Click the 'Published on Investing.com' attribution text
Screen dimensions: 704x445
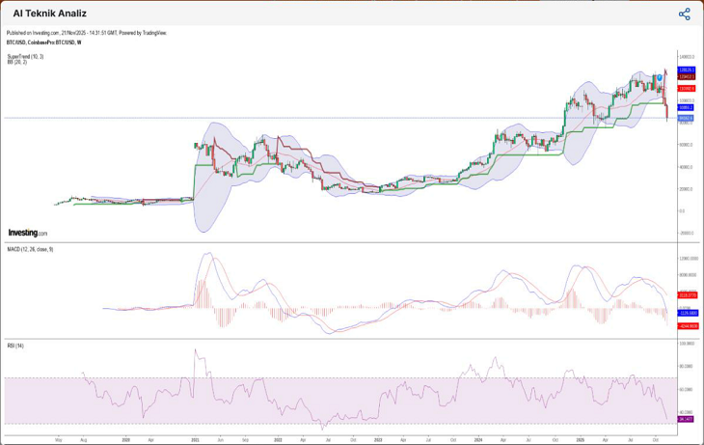tap(87, 33)
